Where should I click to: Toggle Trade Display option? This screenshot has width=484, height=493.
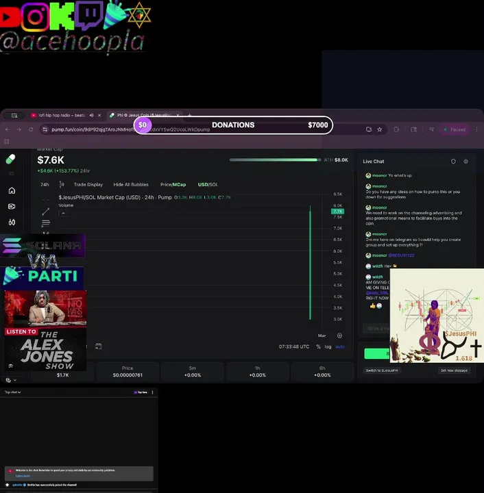(88, 185)
